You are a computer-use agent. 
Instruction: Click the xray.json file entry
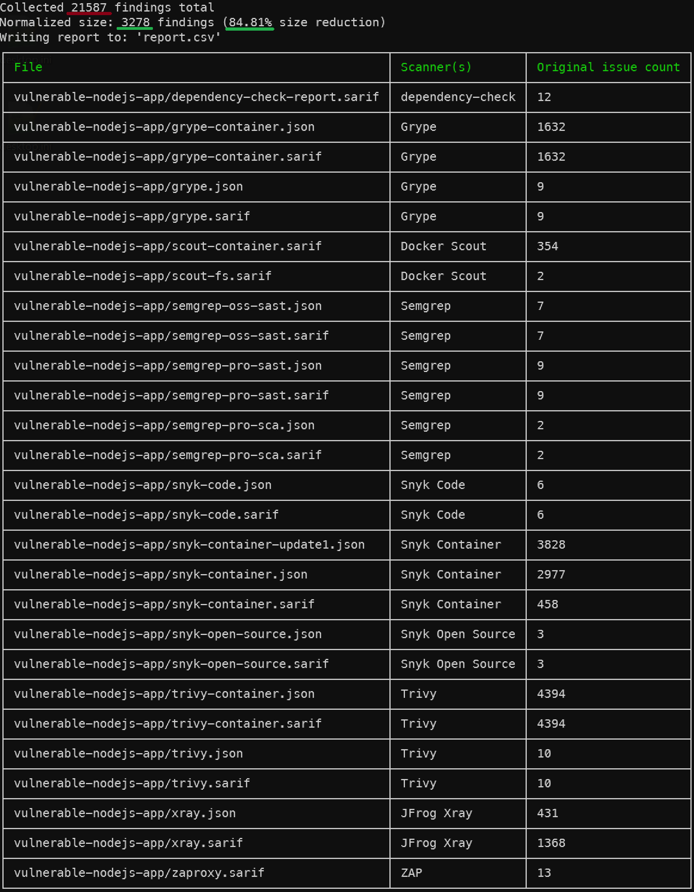pos(125,813)
